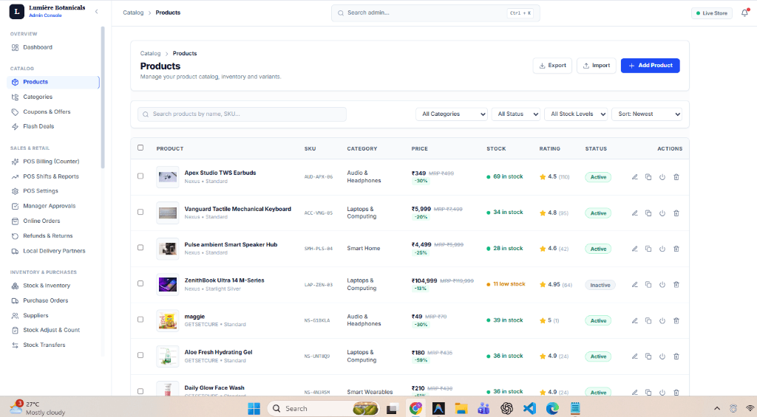This screenshot has width=757, height=417.
Task: Check the Pulse ambient Smart Speaker Hub row
Action: tap(140, 247)
